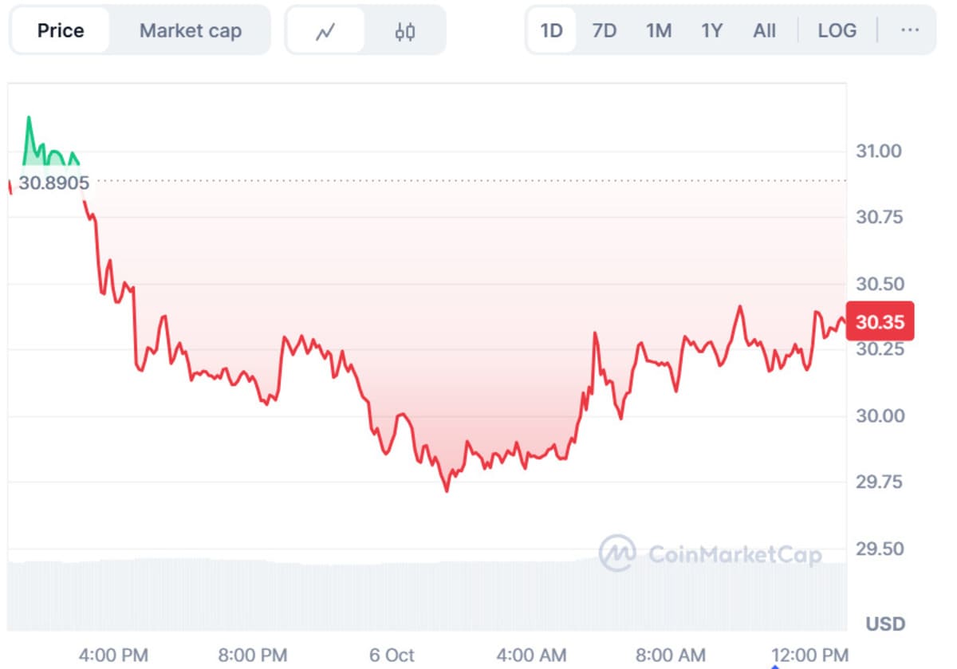Switch to candlestick chart icon
957x669 pixels.
click(x=405, y=31)
